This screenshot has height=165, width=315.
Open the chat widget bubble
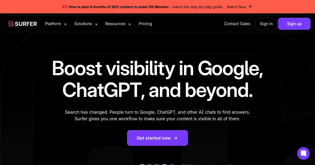tap(303, 153)
